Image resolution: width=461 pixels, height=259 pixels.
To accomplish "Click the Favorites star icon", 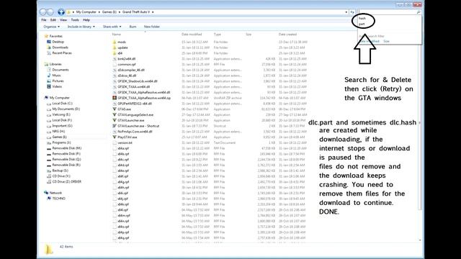I will pyautogui.click(x=46, y=36).
